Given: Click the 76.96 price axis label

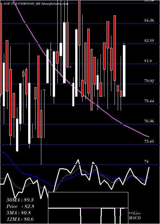Looking at the screenshot, I should [149, 121].
